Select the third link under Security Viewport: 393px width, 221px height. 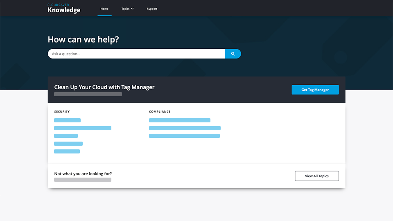click(x=66, y=136)
